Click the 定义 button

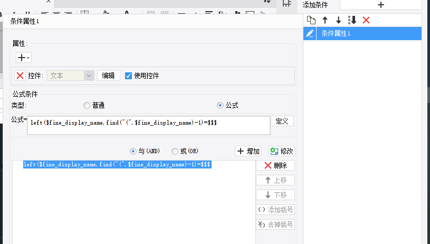(x=282, y=121)
